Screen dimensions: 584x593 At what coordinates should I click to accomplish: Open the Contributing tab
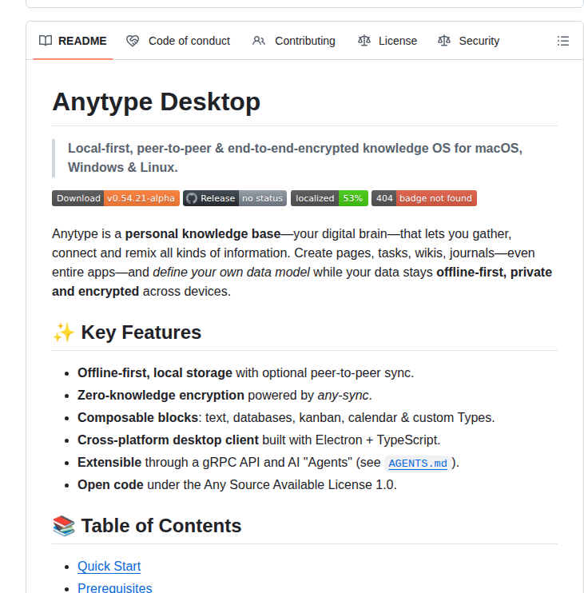point(294,41)
